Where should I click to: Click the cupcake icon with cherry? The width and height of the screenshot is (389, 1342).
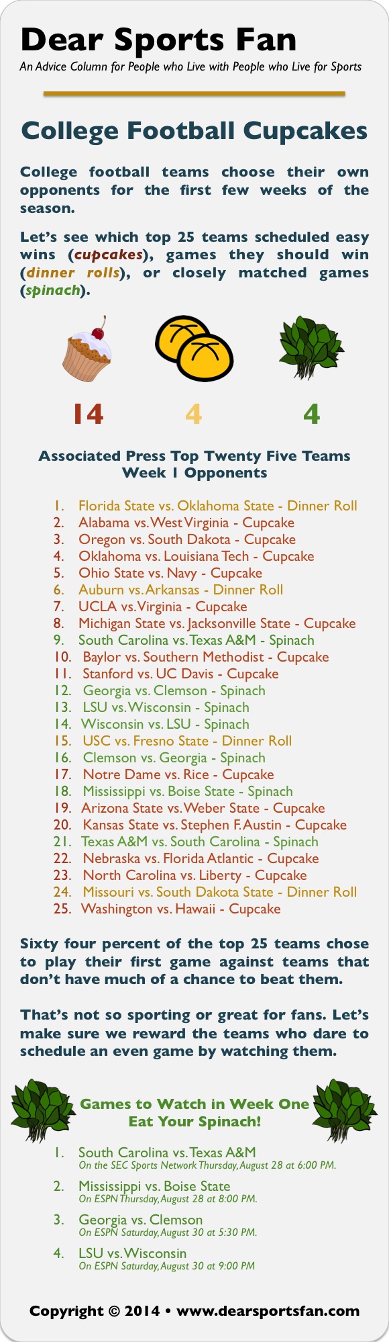pos(87,350)
